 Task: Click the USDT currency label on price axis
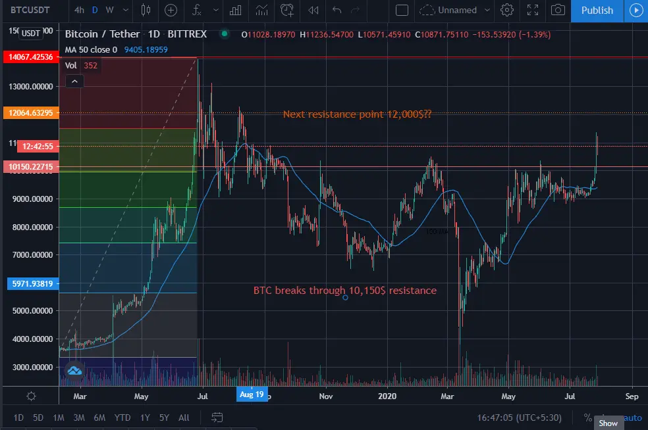31,33
